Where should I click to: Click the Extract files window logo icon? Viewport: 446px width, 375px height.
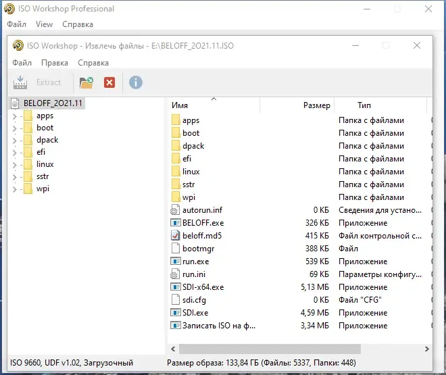click(x=18, y=45)
